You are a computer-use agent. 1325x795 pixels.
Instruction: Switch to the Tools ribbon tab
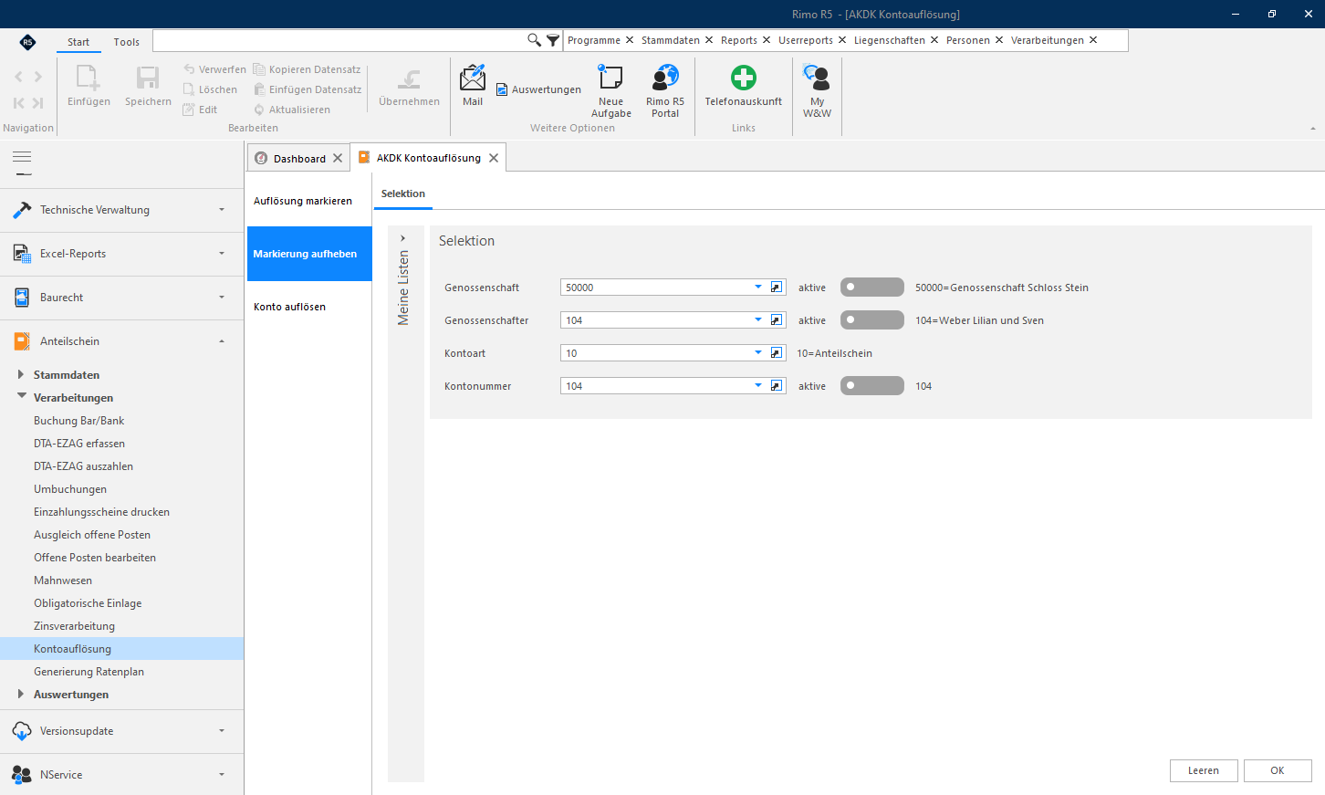pyautogui.click(x=127, y=42)
